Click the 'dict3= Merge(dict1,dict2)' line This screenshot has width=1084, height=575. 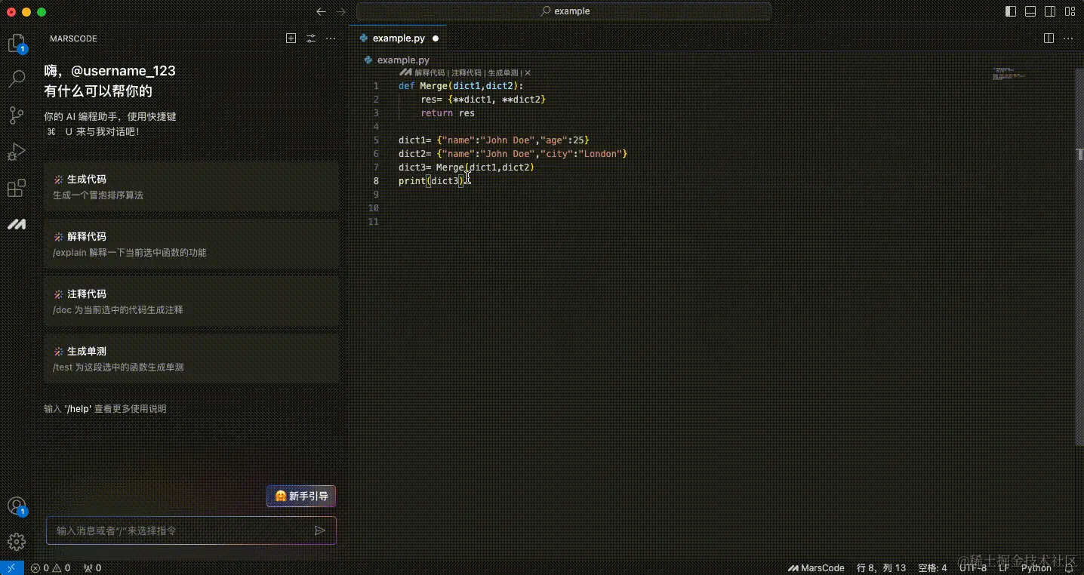pyautogui.click(x=467, y=168)
